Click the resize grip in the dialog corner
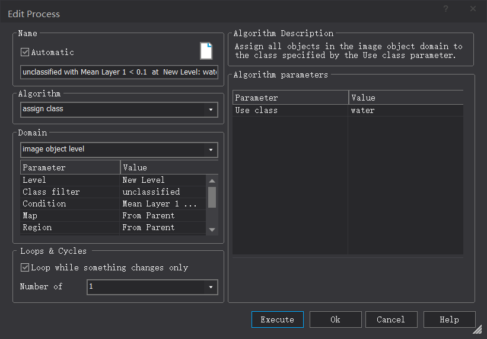Screen dimensions: 487x339 pos(478,330)
